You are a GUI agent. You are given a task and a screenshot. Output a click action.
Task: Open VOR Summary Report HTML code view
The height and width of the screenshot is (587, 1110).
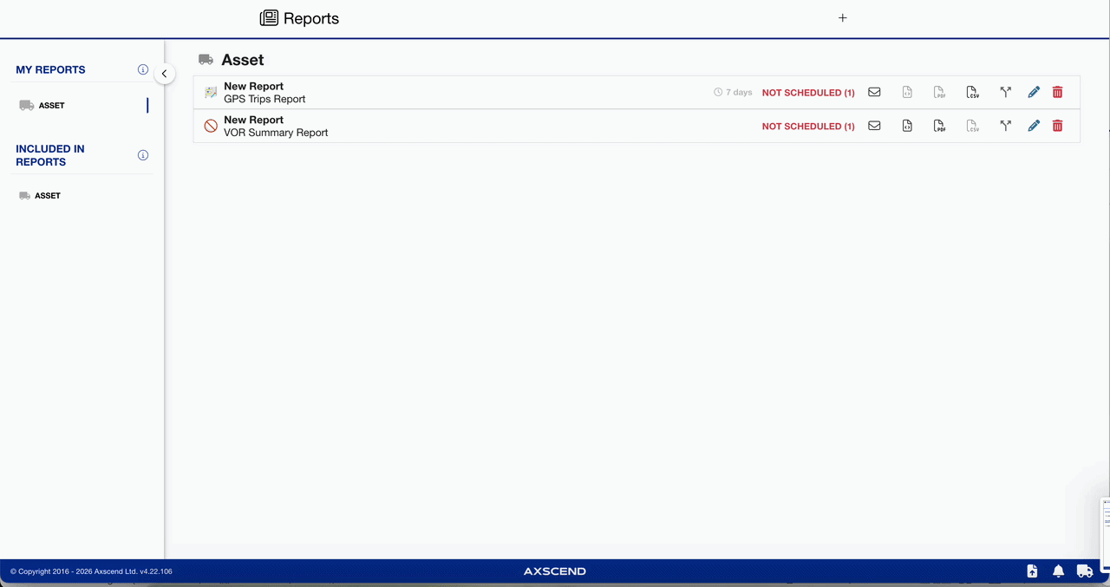(907, 126)
